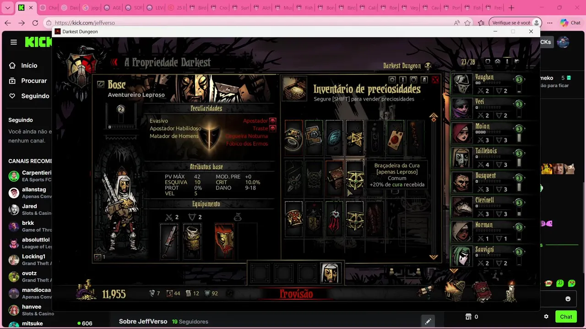Viewport: 586px width, 329px height.
Task: Select the golden bracer trinket in third row
Action: [x=355, y=218]
